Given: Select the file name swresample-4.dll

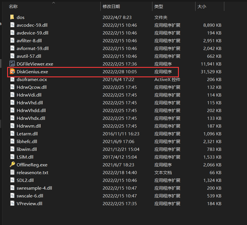Looking at the screenshot, I should click(34, 188).
